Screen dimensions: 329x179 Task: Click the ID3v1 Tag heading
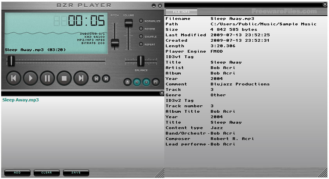(x=180, y=57)
